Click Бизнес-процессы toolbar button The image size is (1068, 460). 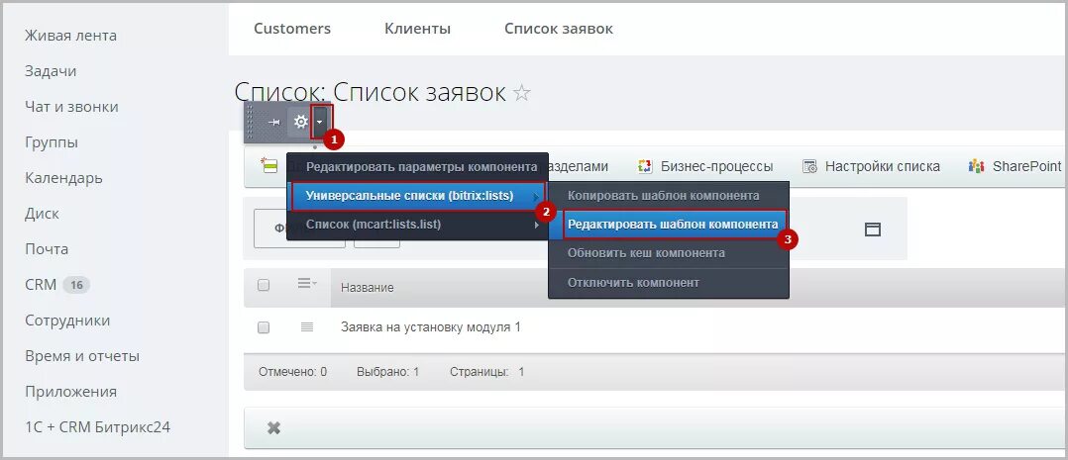point(705,166)
